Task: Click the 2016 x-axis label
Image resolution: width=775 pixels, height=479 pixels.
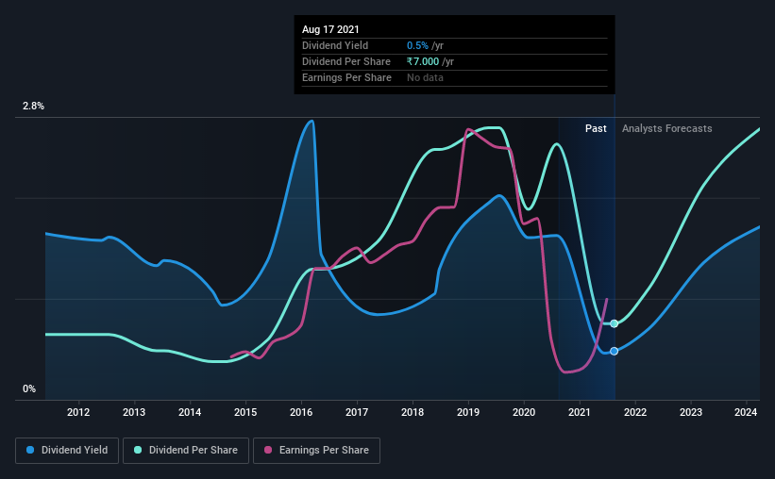Action: pos(301,412)
